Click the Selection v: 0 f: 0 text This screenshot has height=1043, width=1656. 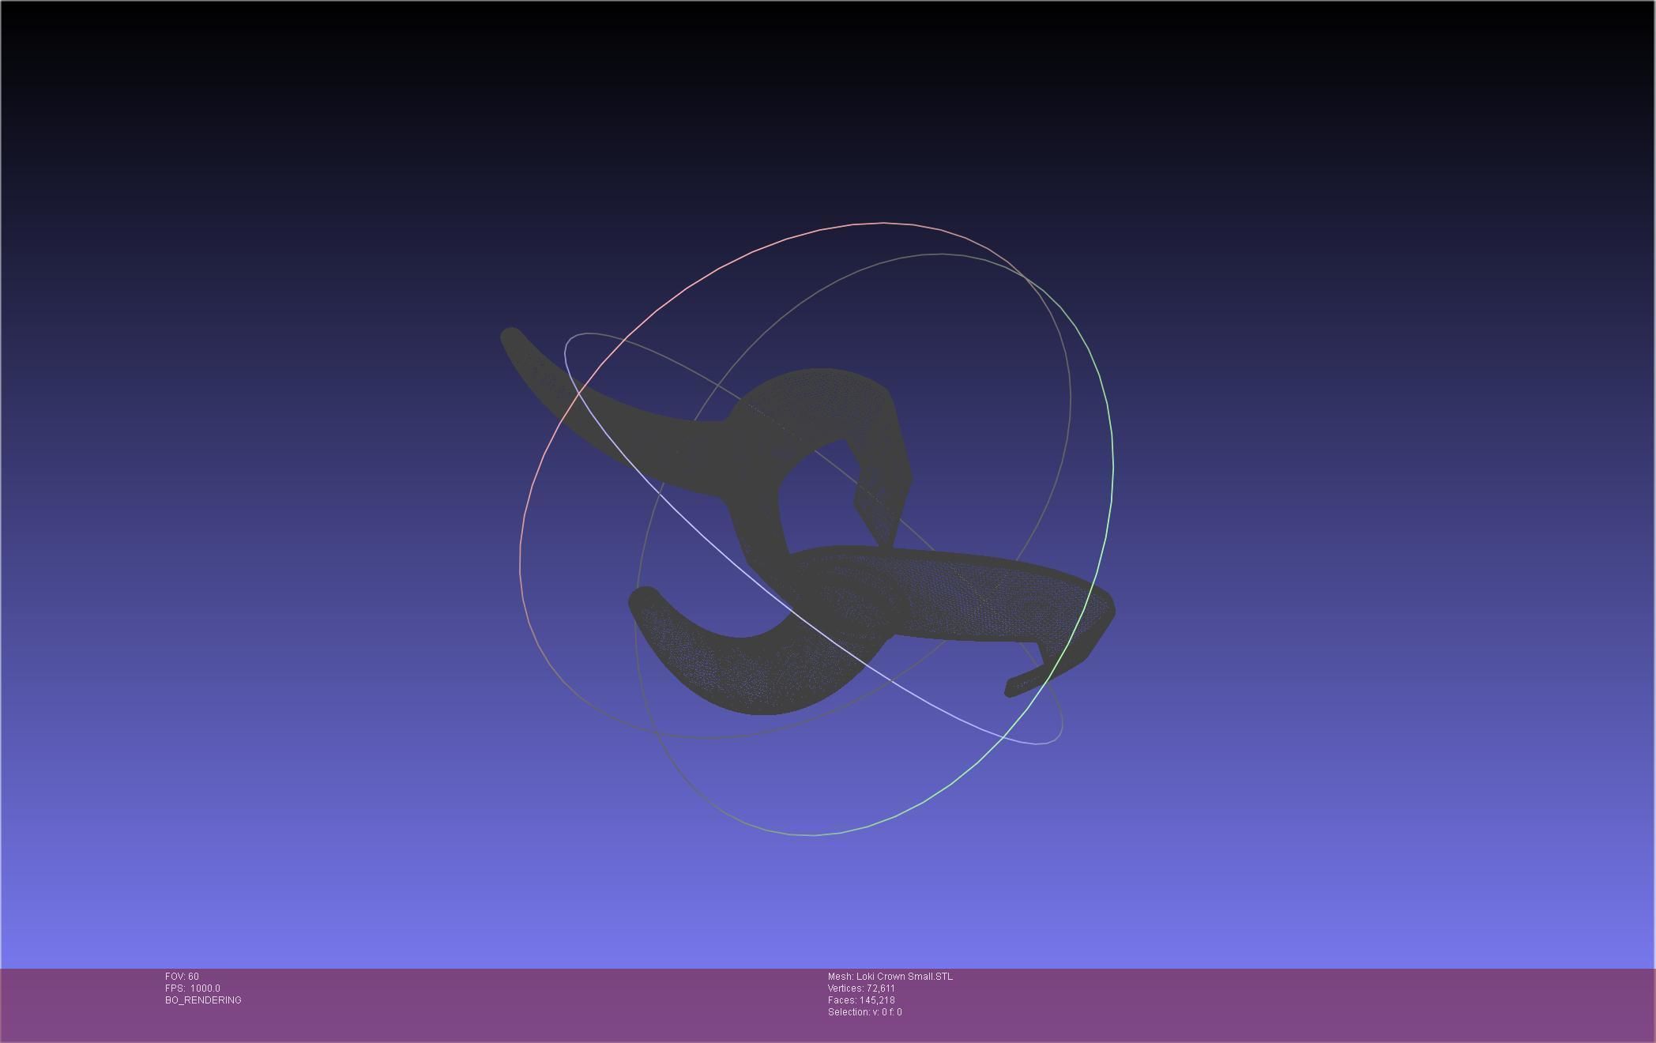pyautogui.click(x=864, y=1012)
